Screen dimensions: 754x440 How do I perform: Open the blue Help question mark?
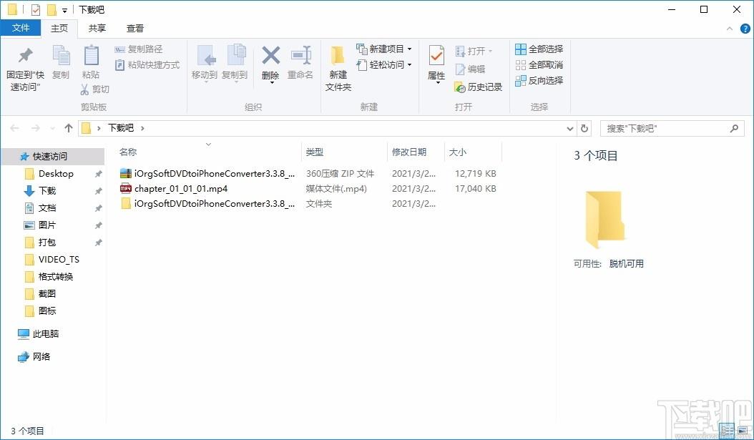click(745, 29)
